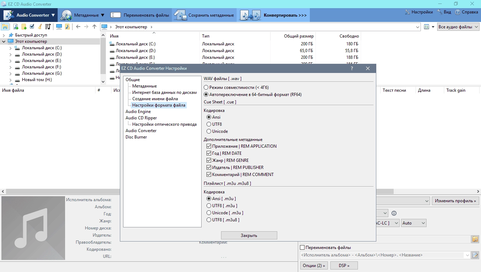Viewport: 481px width, 272px height.
Task: Click the encoder info circle icon
Action: (394, 213)
